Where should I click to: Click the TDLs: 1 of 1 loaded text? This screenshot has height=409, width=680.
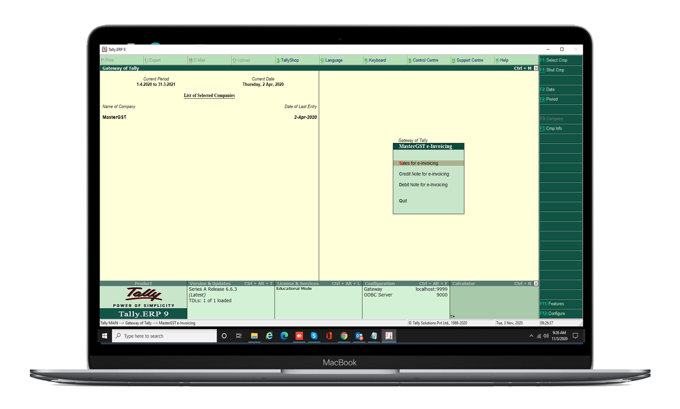(x=210, y=301)
